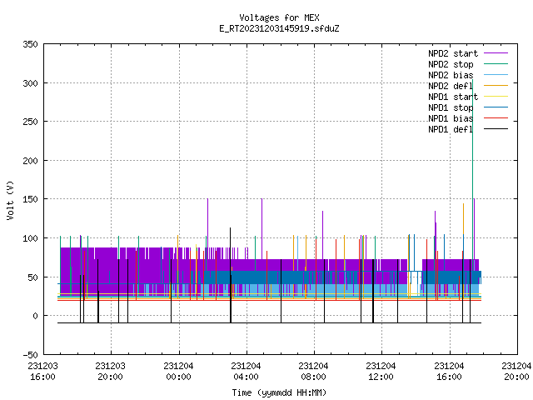533x400 pixels.
Task: Click the red NPD1 bias legend line
Action: pyautogui.click(x=496, y=118)
